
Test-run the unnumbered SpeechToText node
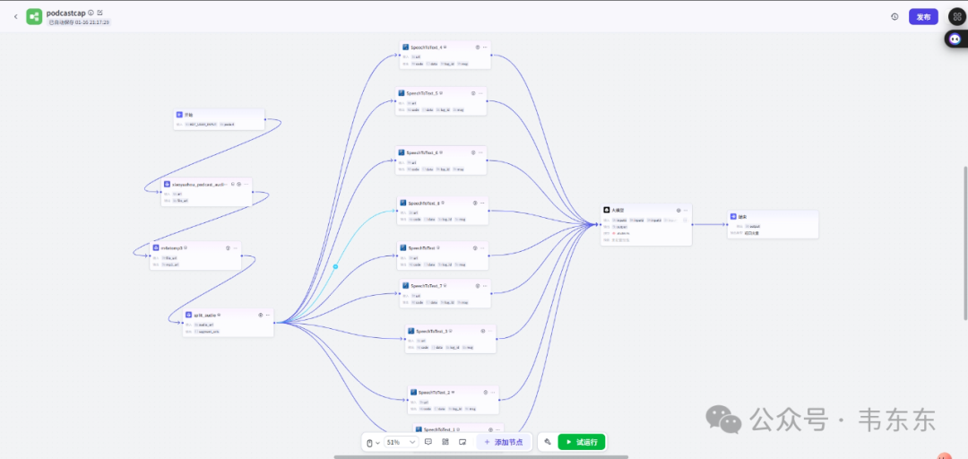475,247
